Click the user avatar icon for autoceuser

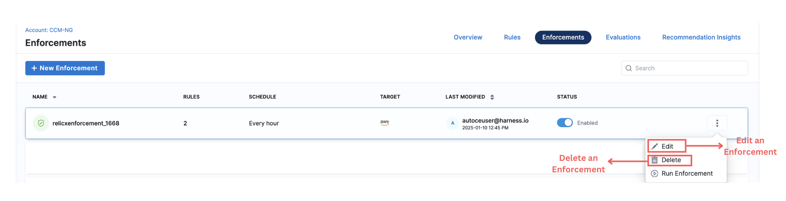click(x=453, y=123)
